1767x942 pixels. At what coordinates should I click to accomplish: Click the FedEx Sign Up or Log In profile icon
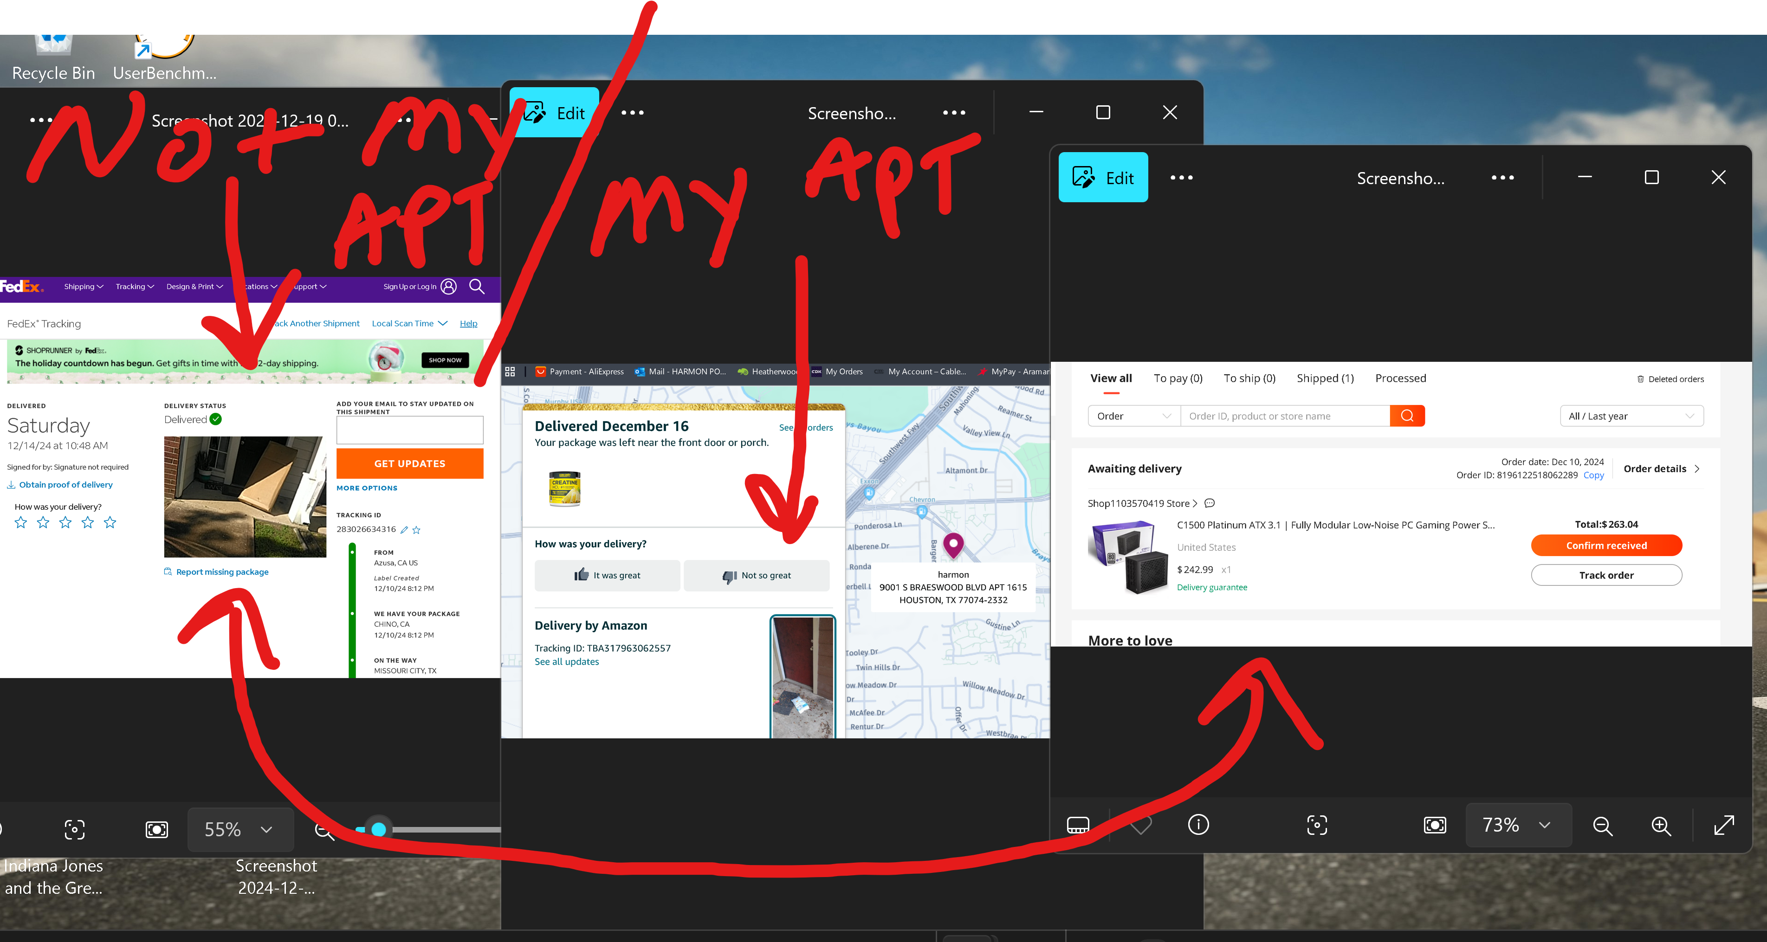point(449,287)
